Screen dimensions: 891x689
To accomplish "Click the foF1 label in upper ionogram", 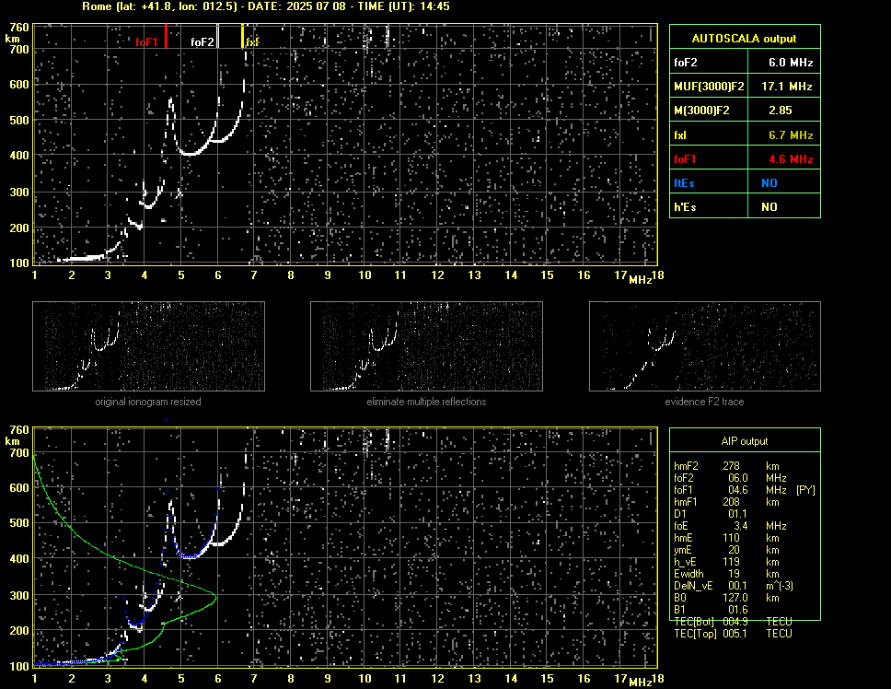I will (x=146, y=42).
